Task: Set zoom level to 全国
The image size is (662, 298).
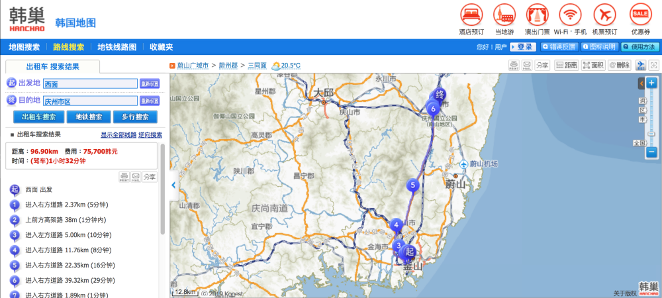Action: point(639,143)
